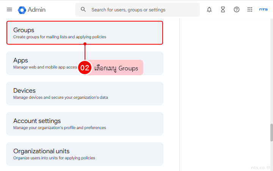Image resolution: width=273 pixels, height=171 pixels.
Task: Click the Google Admin hexagon logo
Action: [22, 9]
